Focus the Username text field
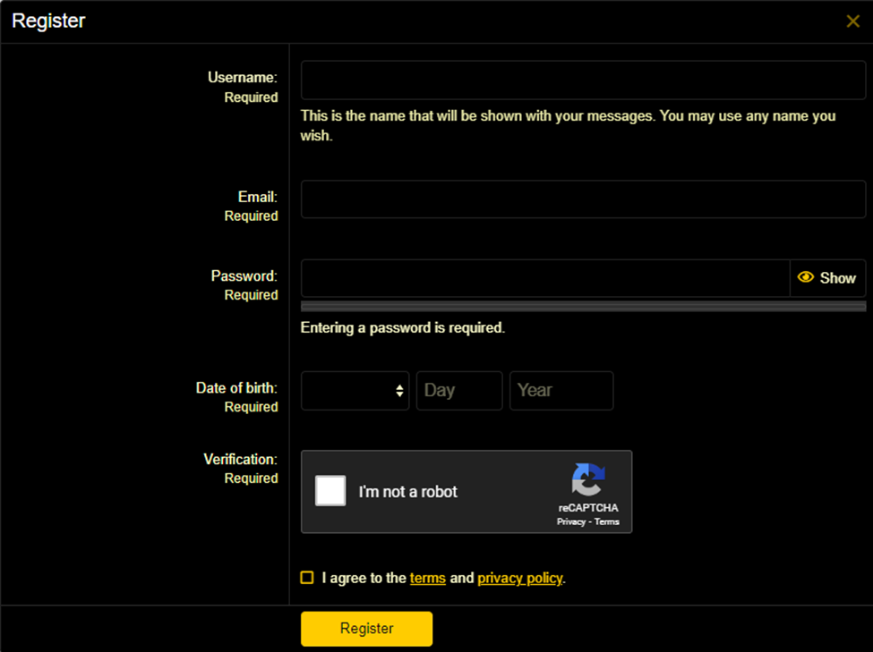The height and width of the screenshot is (652, 873). tap(583, 80)
